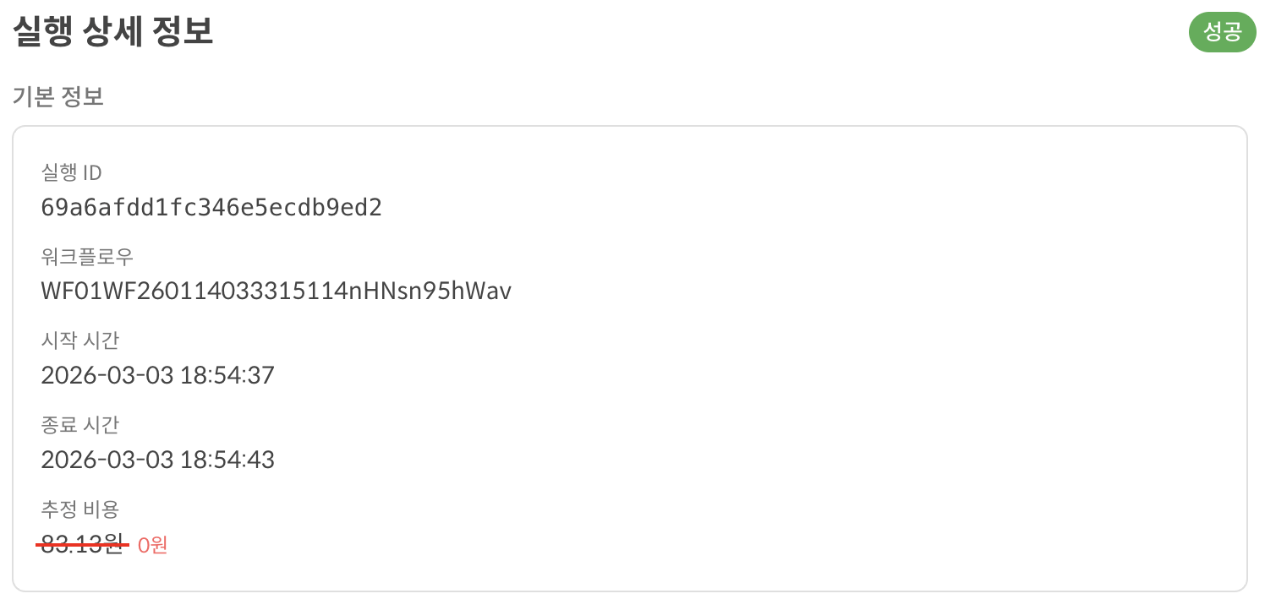Click the word 실행 in the 실행 ID field label
Screen dimensions: 1265x610
(58, 173)
